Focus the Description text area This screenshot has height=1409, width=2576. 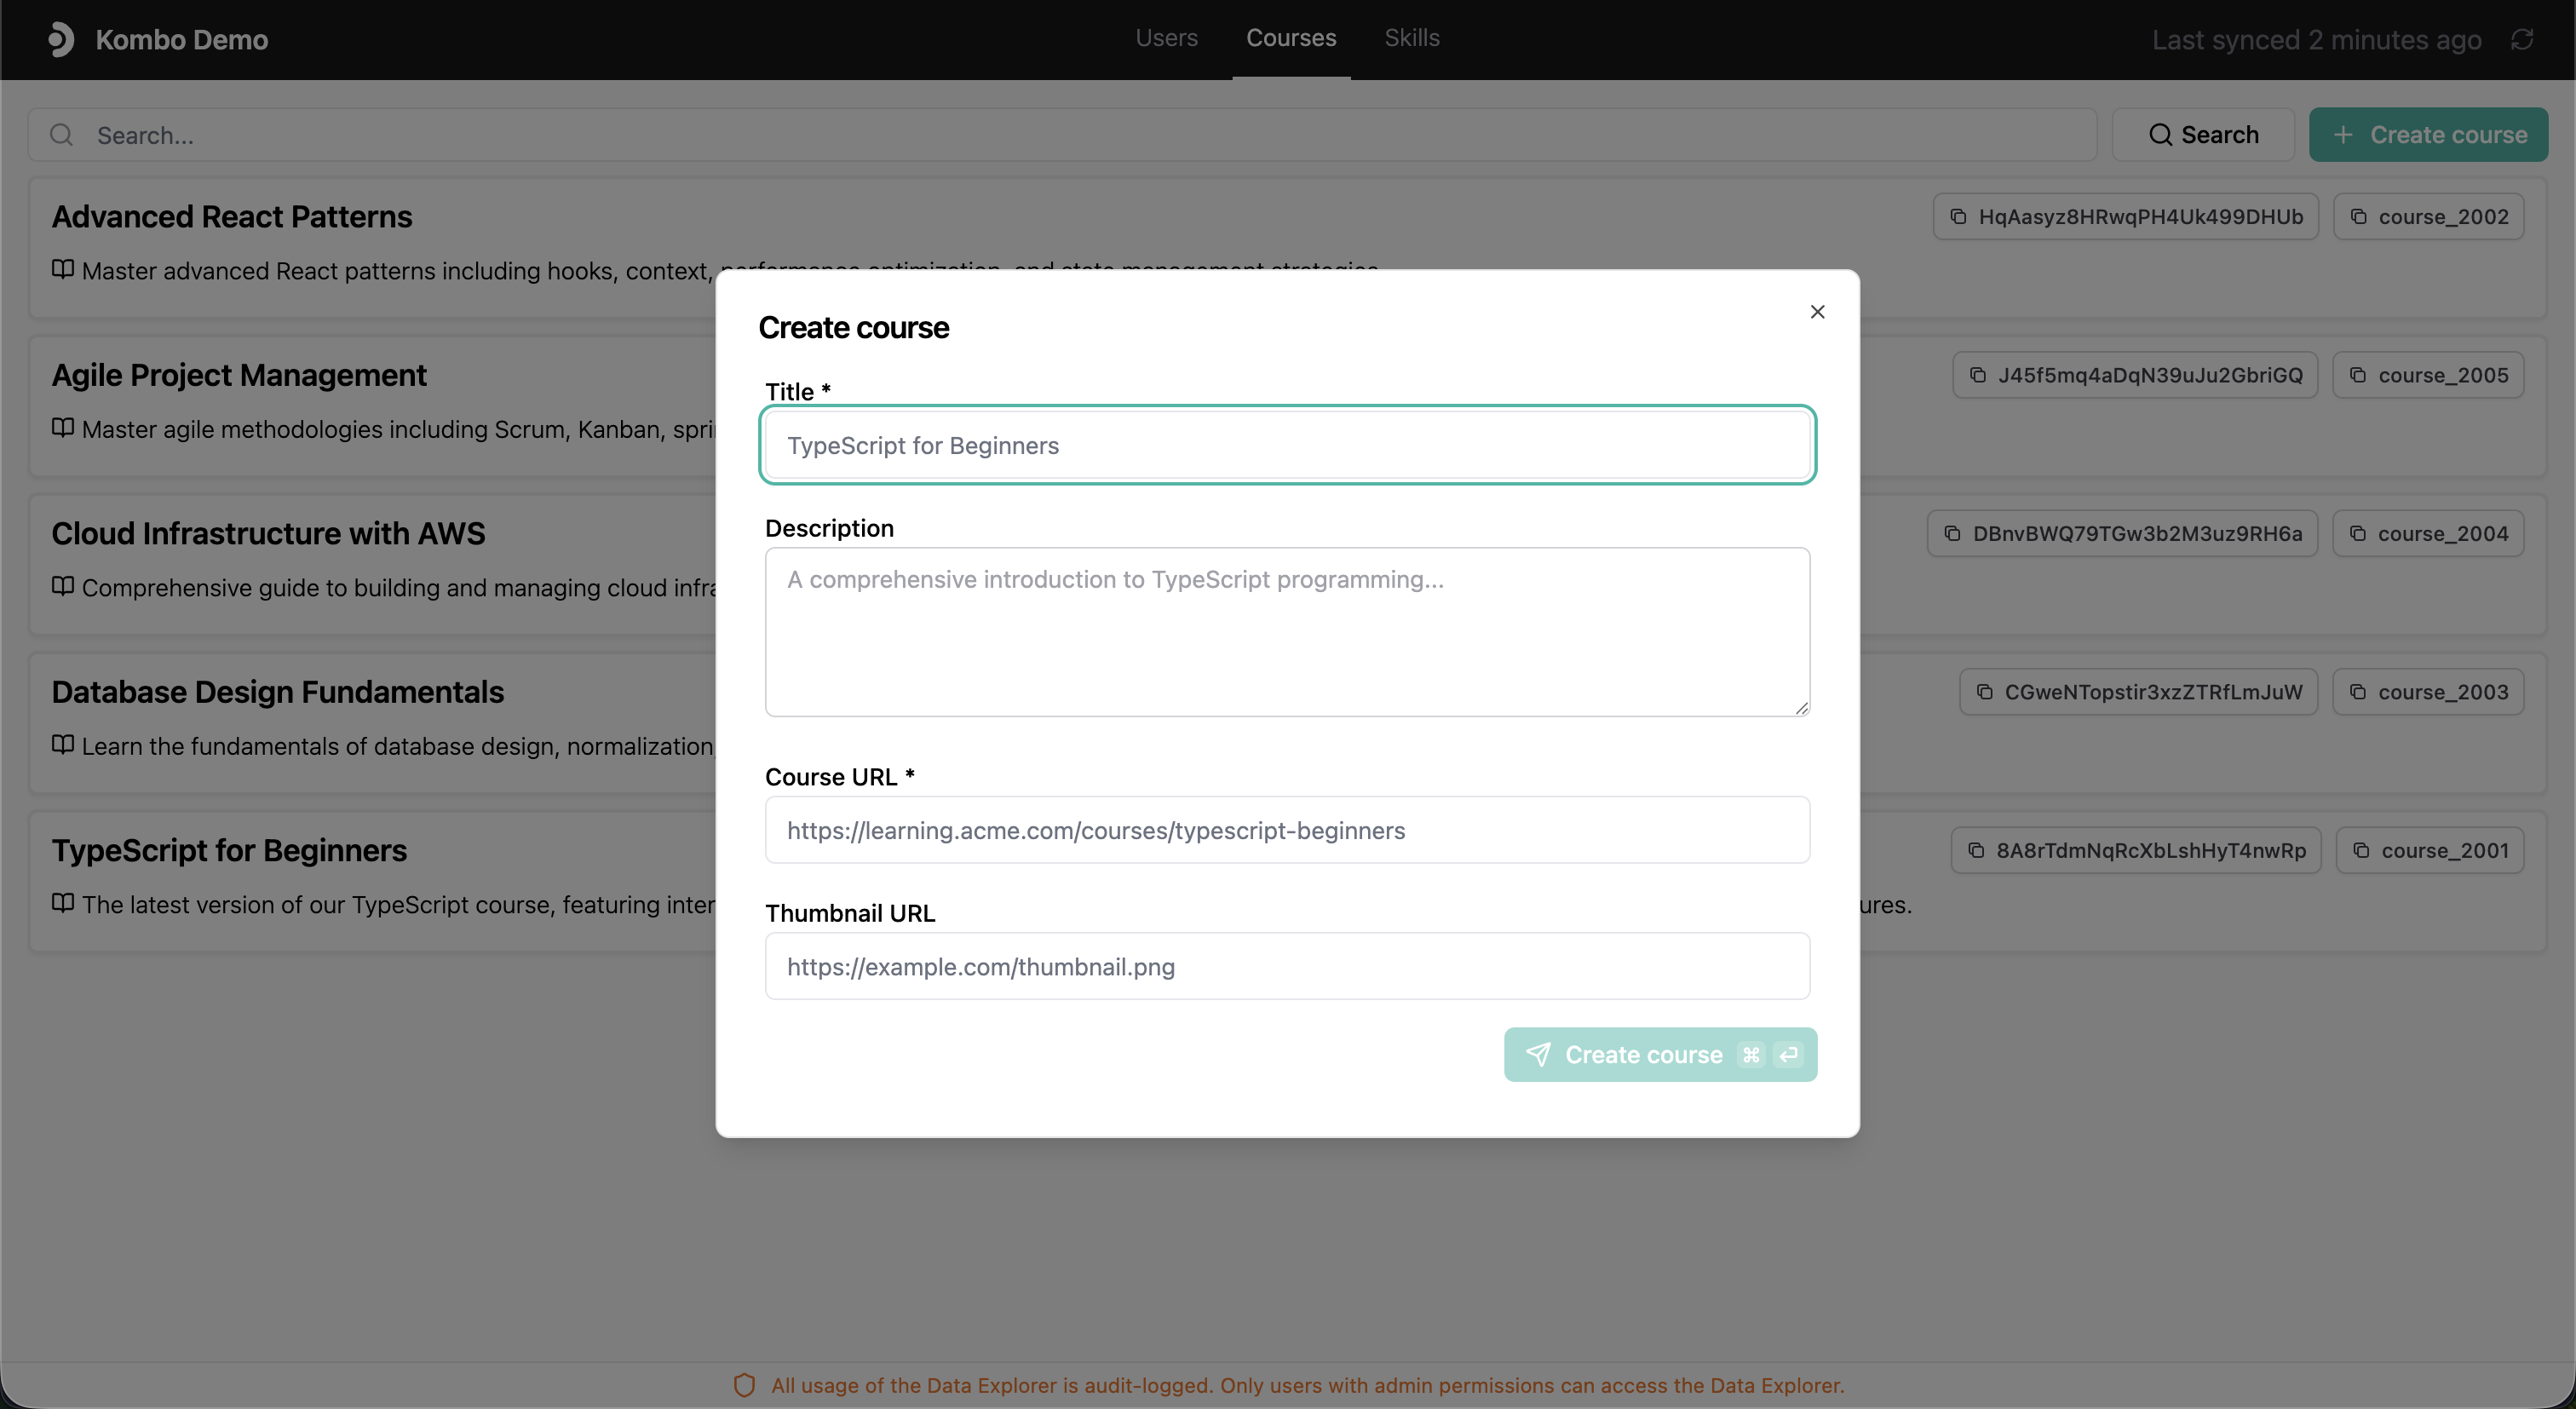tap(1287, 631)
